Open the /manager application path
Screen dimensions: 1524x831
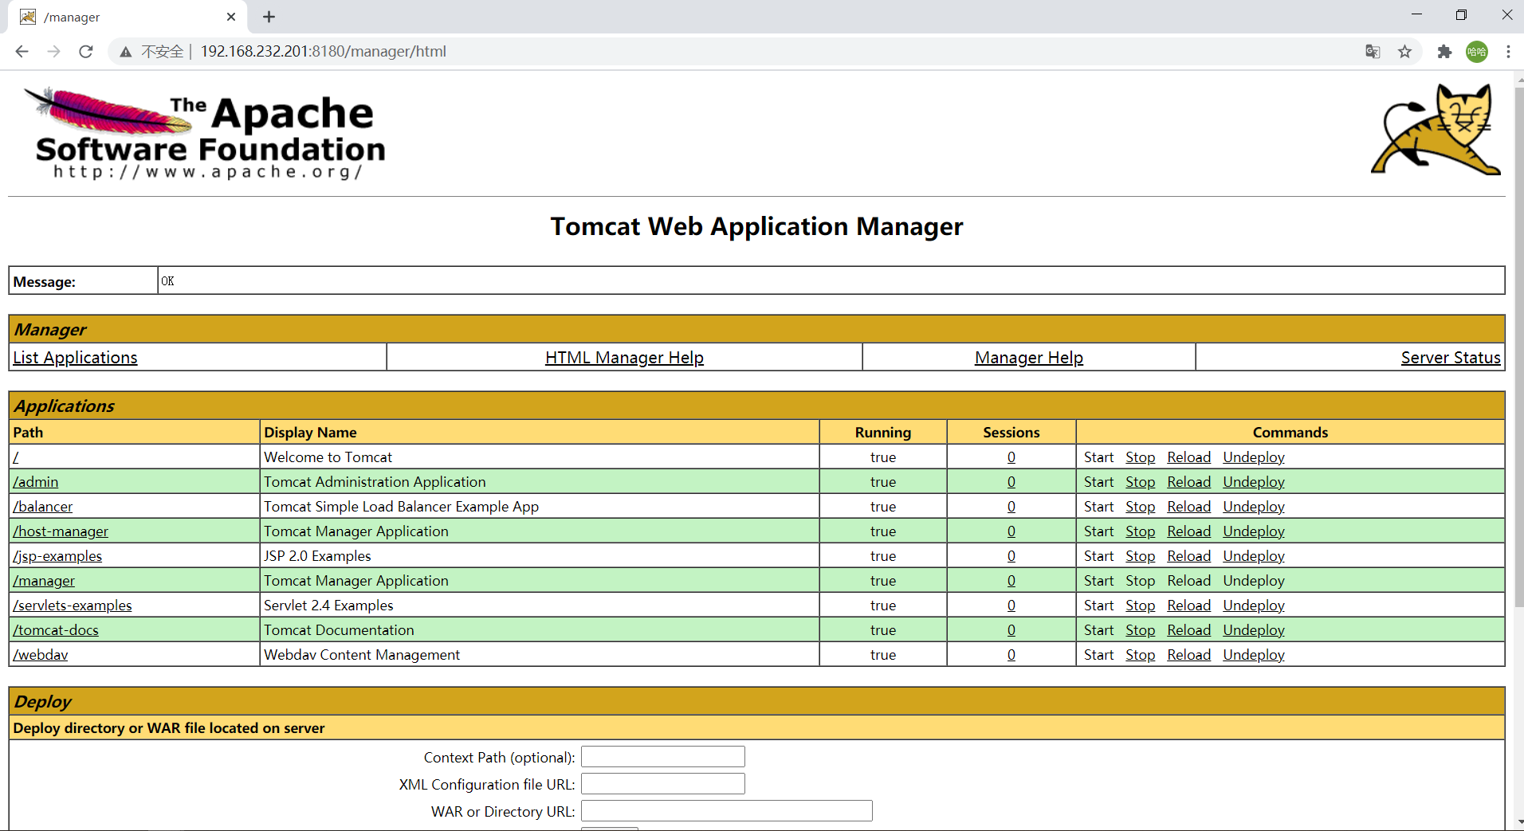point(44,581)
